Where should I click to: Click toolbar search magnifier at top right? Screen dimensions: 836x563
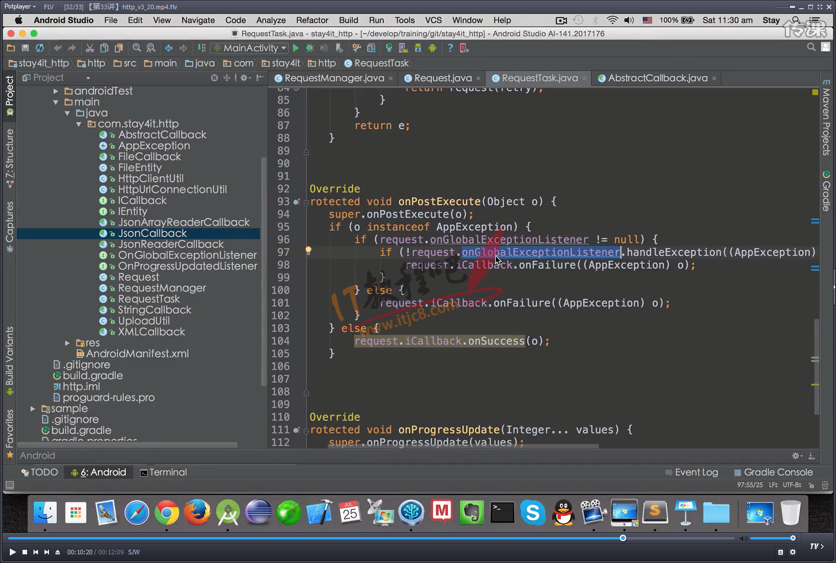tap(811, 47)
